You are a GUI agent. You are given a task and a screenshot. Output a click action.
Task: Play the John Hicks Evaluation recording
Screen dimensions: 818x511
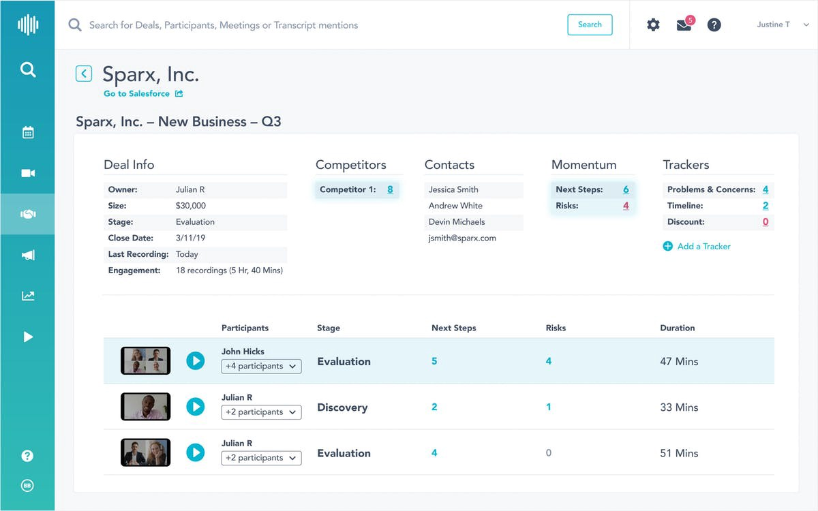point(196,361)
